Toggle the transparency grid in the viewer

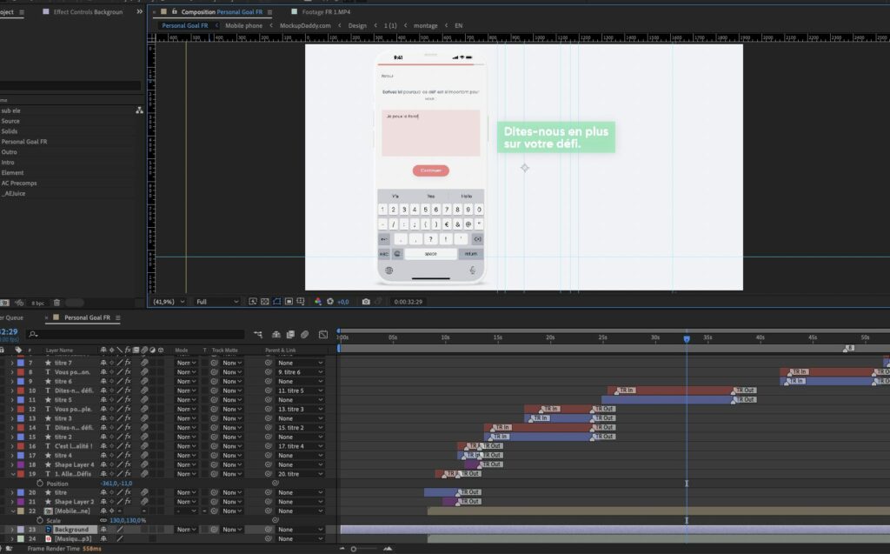[265, 302]
